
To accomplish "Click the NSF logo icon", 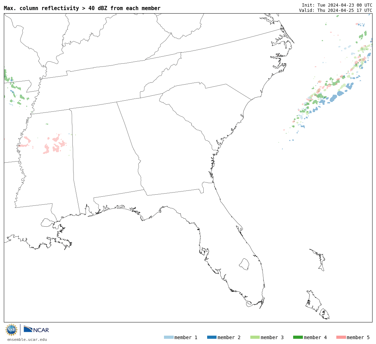I will [11, 330].
